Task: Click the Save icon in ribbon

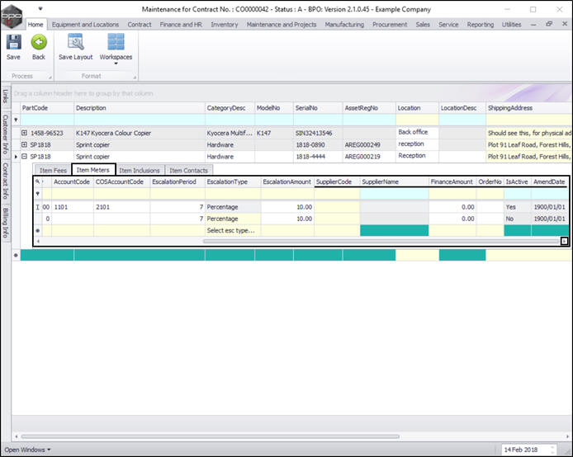Action: point(14,43)
